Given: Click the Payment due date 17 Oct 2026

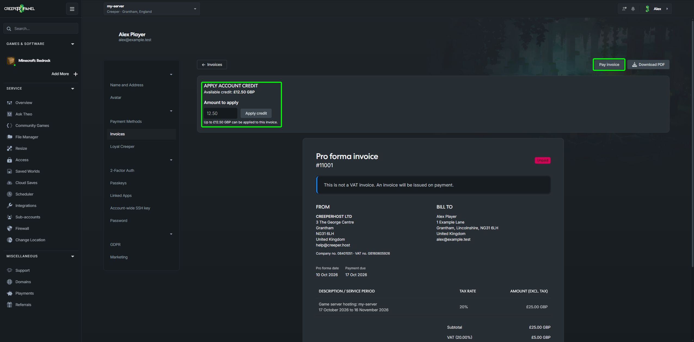Looking at the screenshot, I should [356, 275].
